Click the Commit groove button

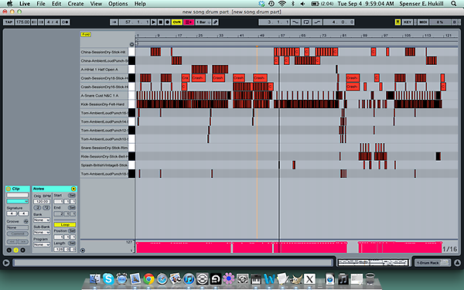18,234
